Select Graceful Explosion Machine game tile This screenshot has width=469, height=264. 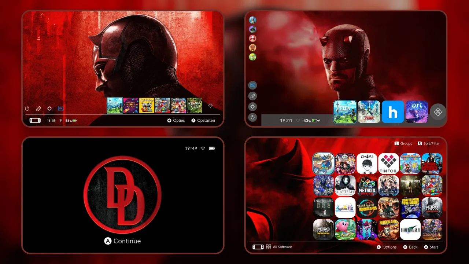point(131,105)
